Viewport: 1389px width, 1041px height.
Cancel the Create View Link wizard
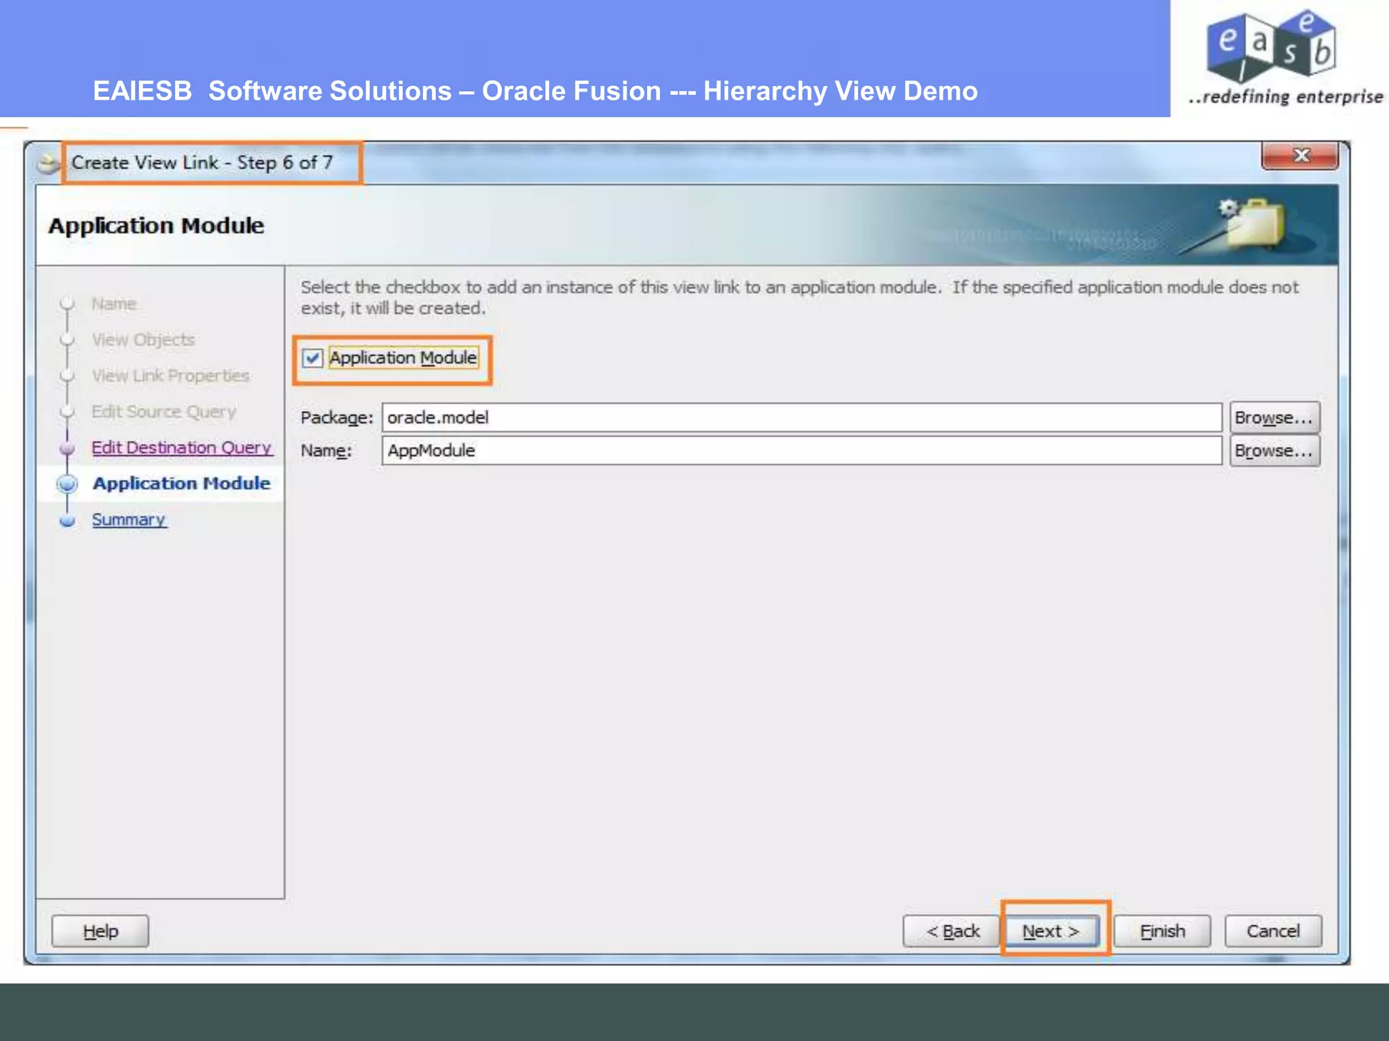pyautogui.click(x=1273, y=931)
